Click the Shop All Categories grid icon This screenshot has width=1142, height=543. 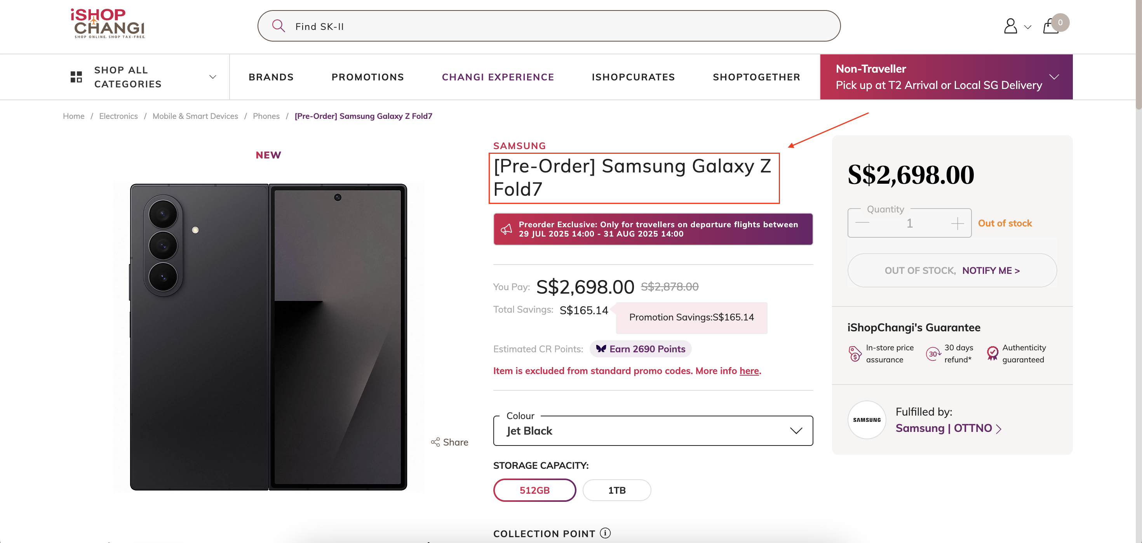(x=76, y=77)
